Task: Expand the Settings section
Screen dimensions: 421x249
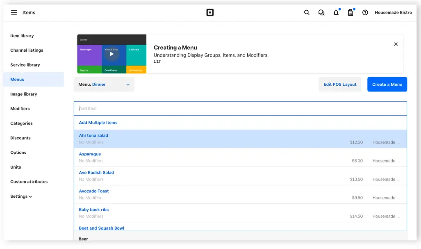Action: (x=21, y=196)
